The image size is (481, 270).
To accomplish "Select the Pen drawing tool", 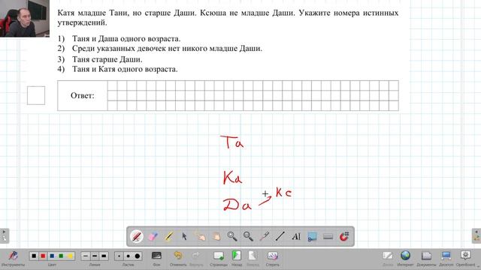I will tap(137, 236).
